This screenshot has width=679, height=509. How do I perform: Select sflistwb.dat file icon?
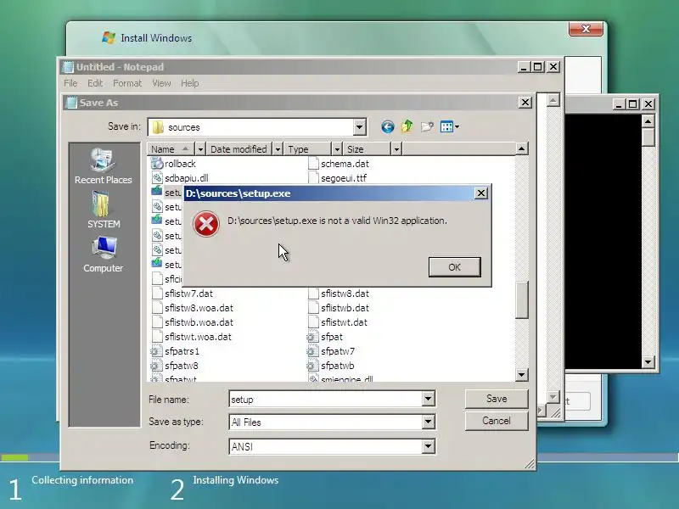point(313,308)
